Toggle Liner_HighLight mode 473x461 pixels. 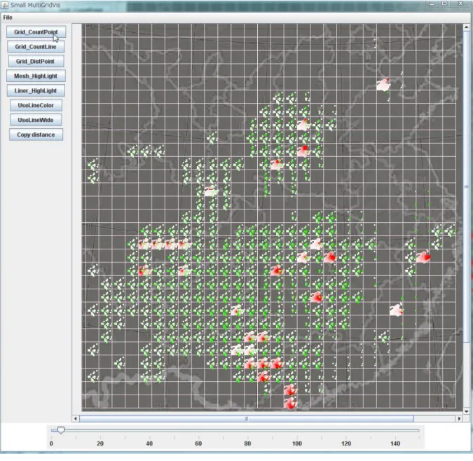coord(36,90)
